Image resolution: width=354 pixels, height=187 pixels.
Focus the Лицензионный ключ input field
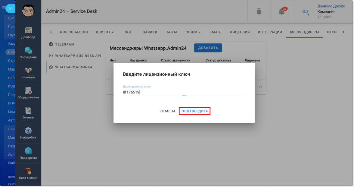point(184,92)
